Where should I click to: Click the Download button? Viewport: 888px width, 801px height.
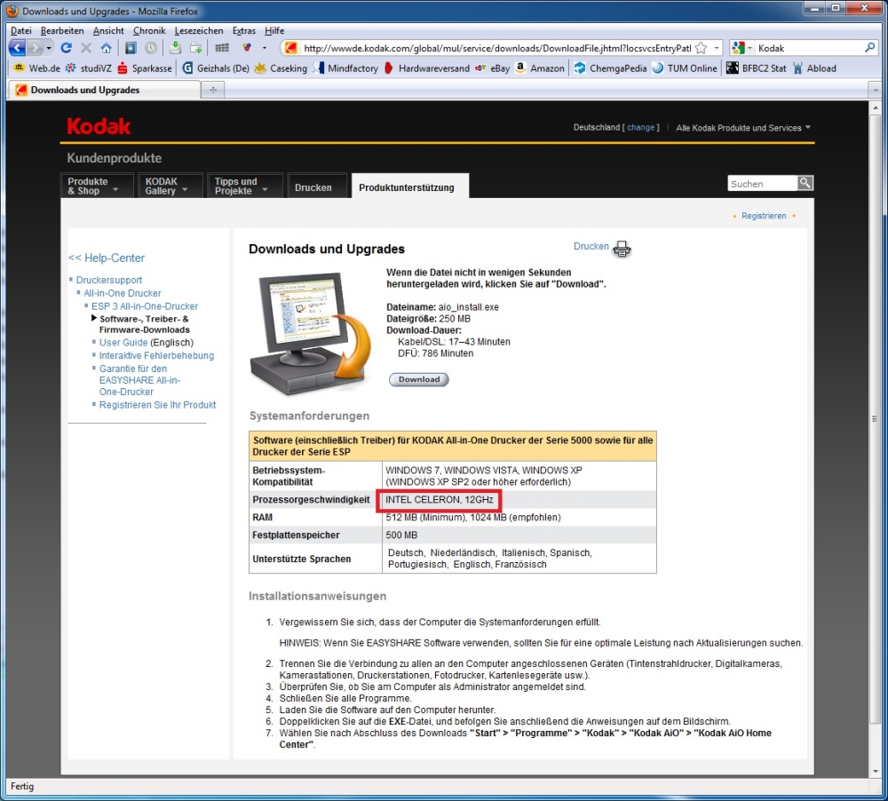tap(418, 379)
